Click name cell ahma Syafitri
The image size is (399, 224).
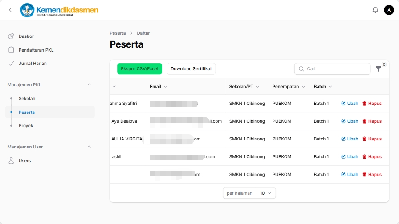coord(123,104)
